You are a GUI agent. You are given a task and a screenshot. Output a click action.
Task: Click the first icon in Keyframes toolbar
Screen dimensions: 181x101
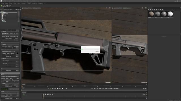tap(44, 94)
